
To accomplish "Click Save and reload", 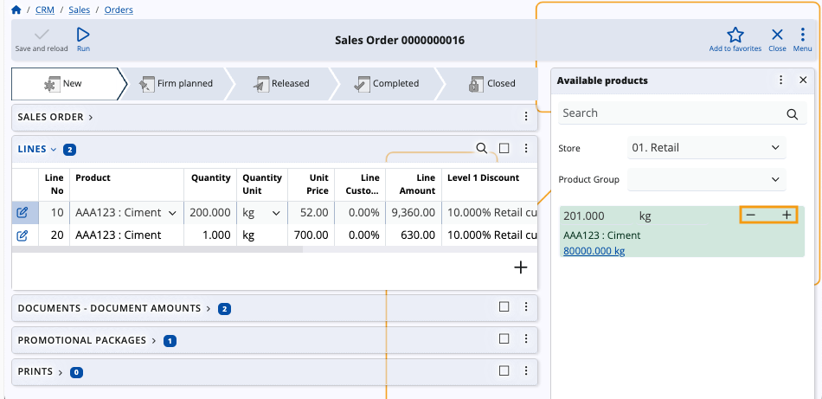I will [x=42, y=41].
